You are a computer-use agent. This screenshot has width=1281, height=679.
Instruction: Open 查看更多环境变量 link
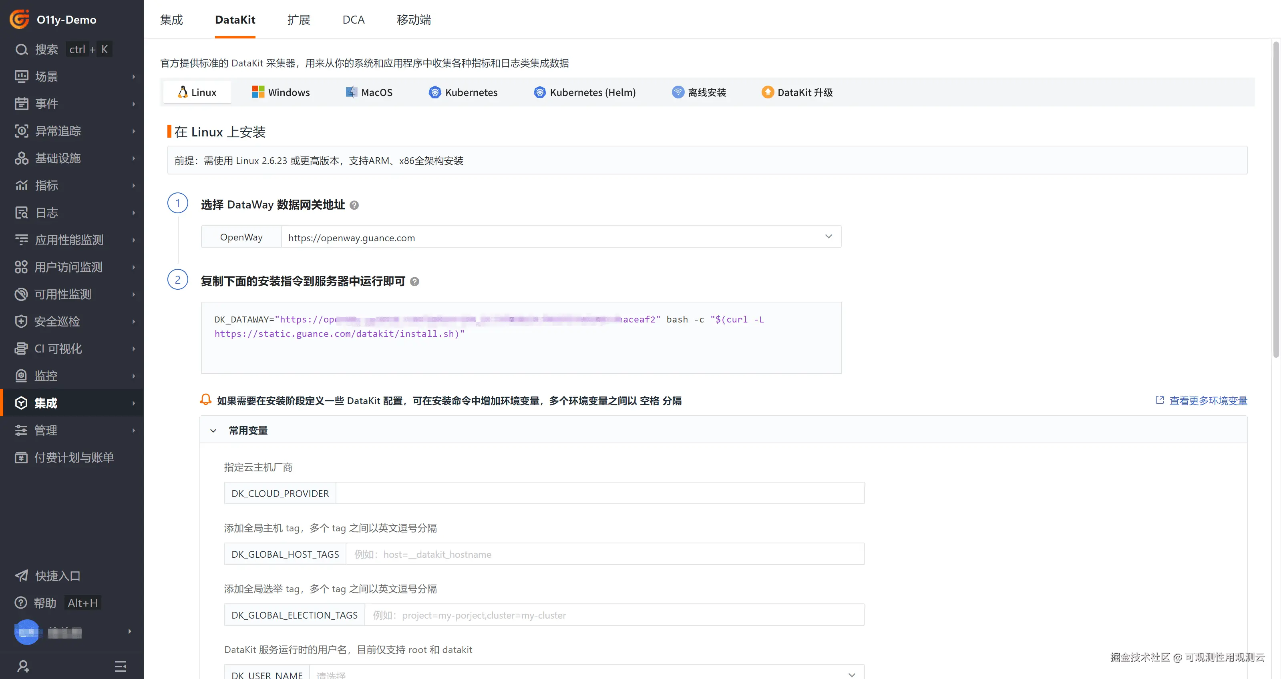pyautogui.click(x=1201, y=401)
